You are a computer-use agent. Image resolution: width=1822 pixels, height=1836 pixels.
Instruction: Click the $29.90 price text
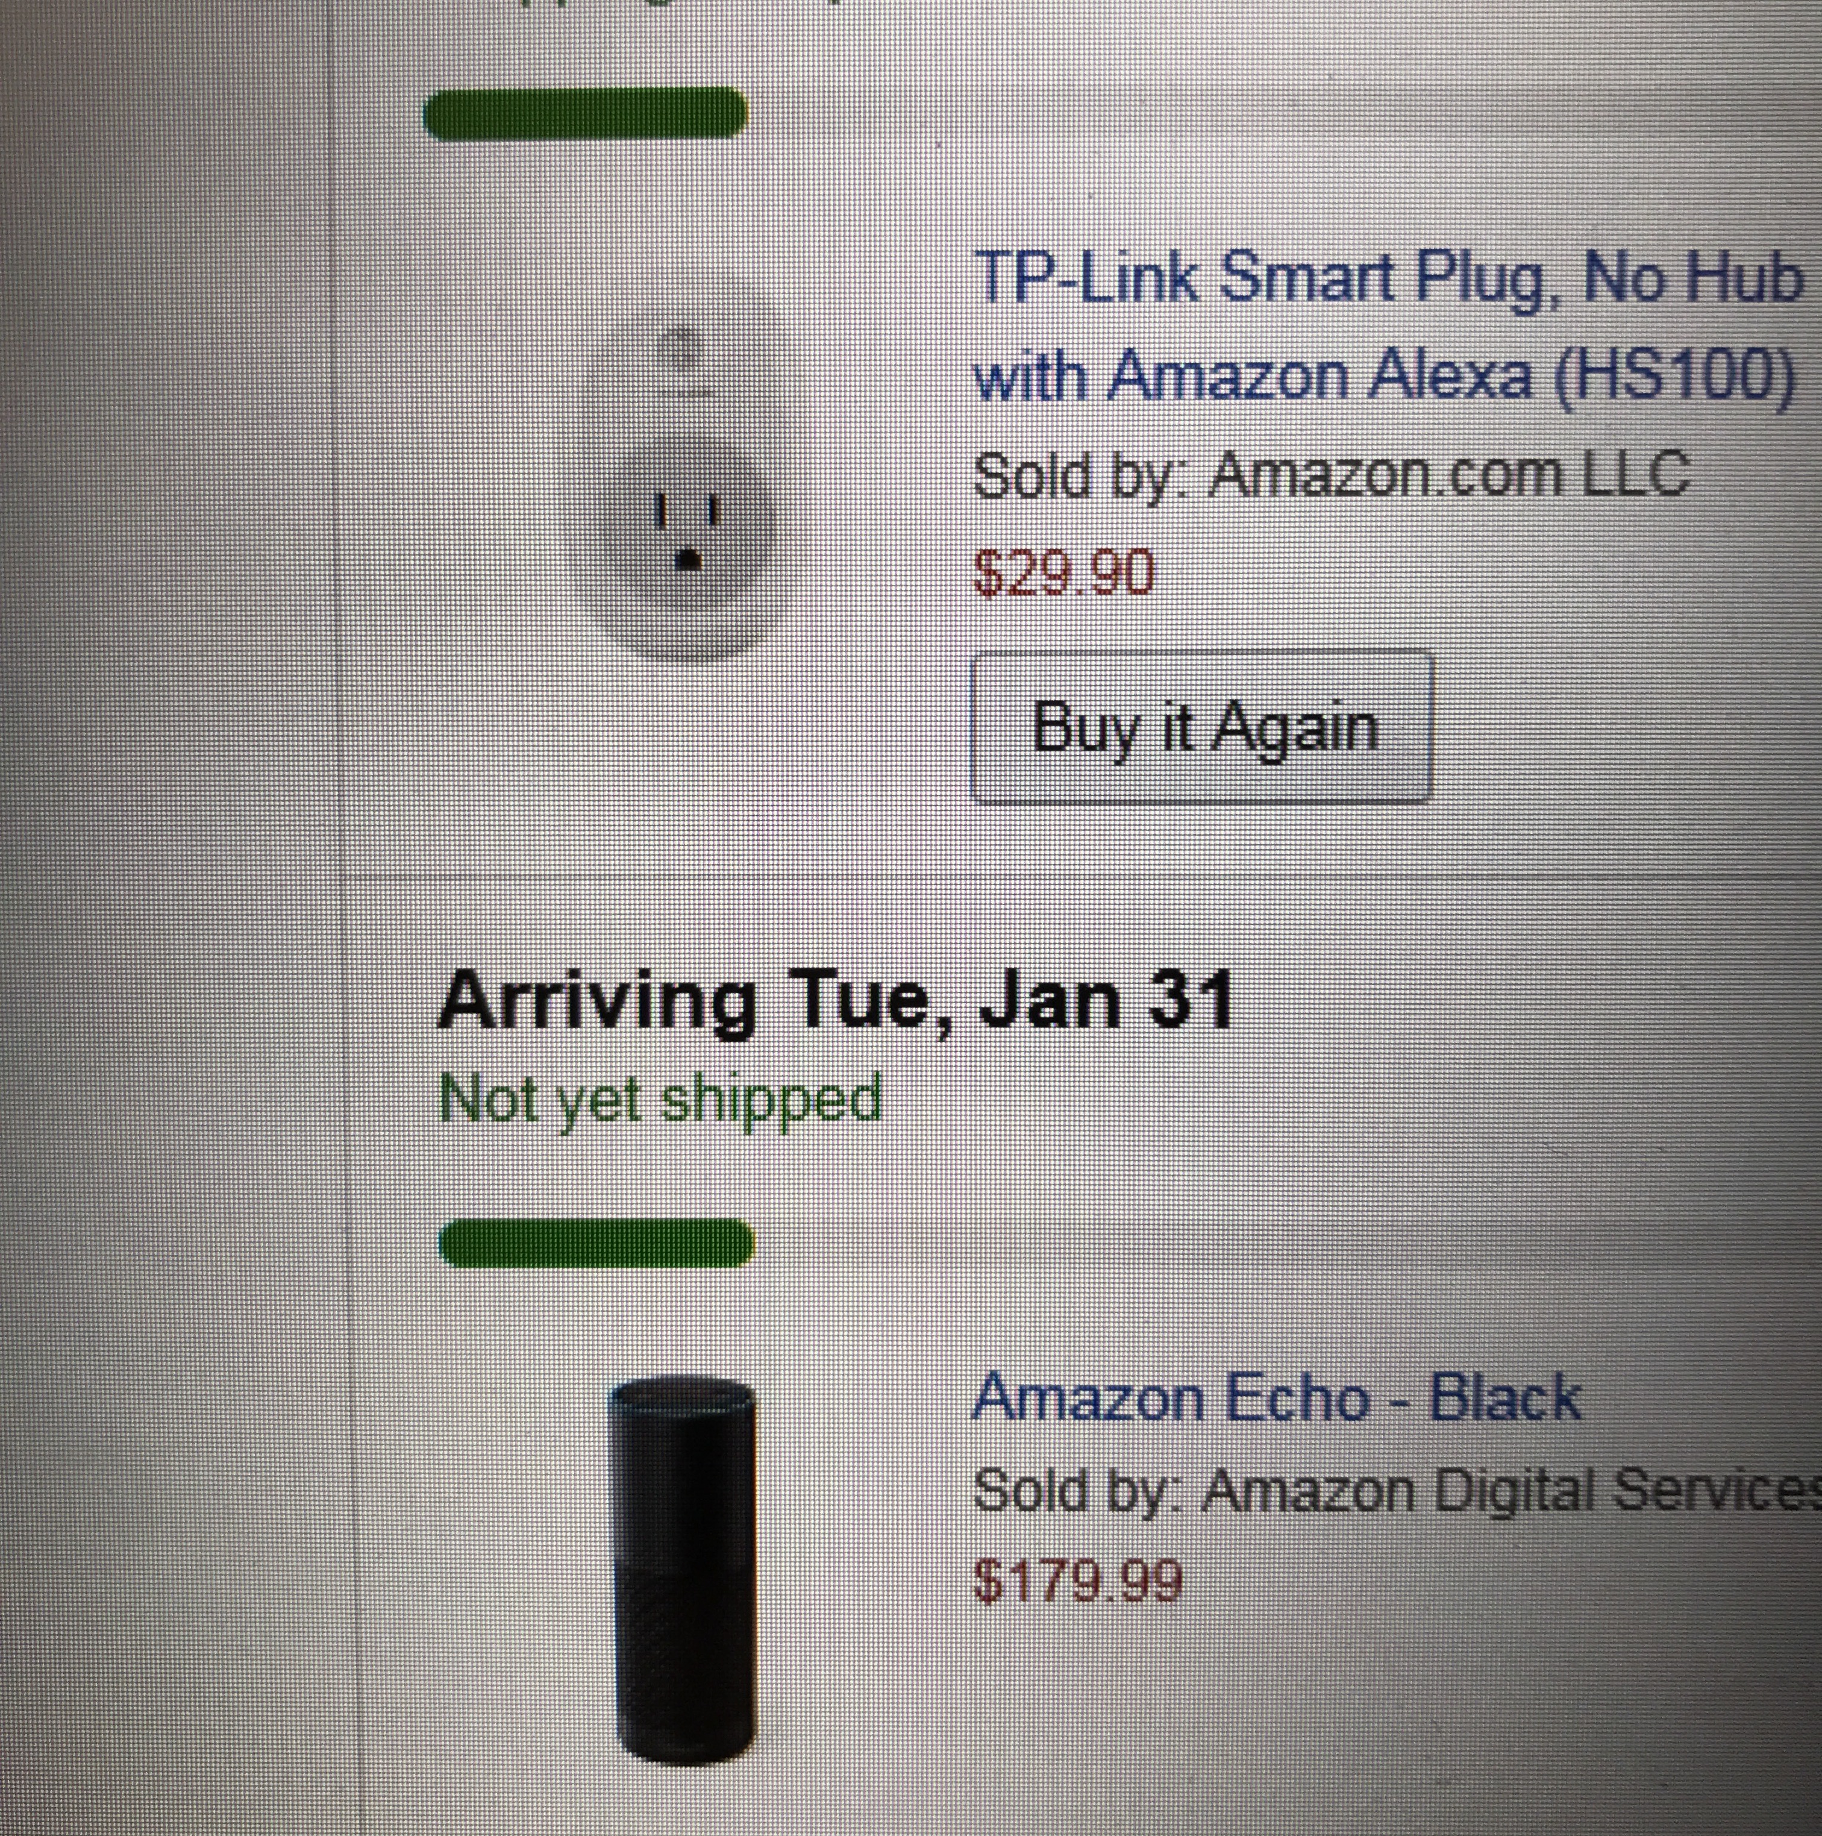point(1065,573)
